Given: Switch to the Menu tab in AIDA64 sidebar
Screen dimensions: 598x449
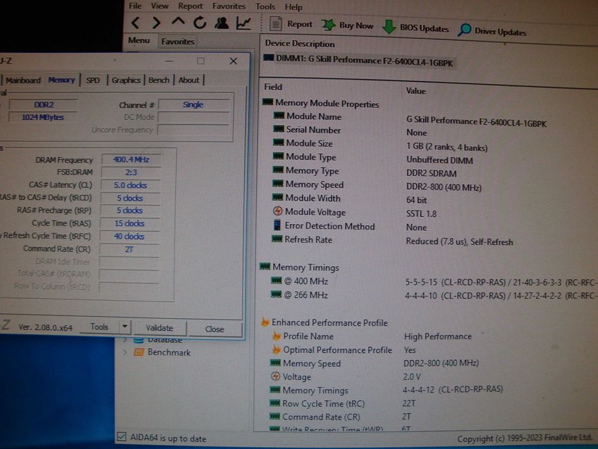Looking at the screenshot, I should pyautogui.click(x=139, y=40).
